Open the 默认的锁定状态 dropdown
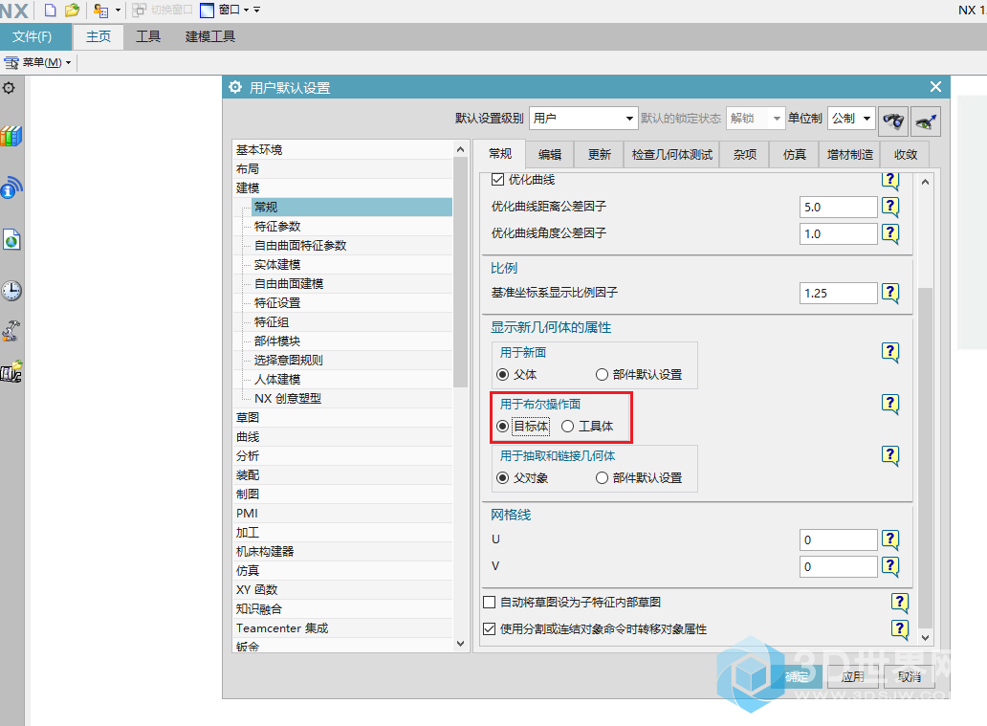 click(x=756, y=119)
